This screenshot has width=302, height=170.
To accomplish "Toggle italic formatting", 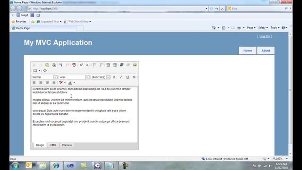I will coord(121,77).
